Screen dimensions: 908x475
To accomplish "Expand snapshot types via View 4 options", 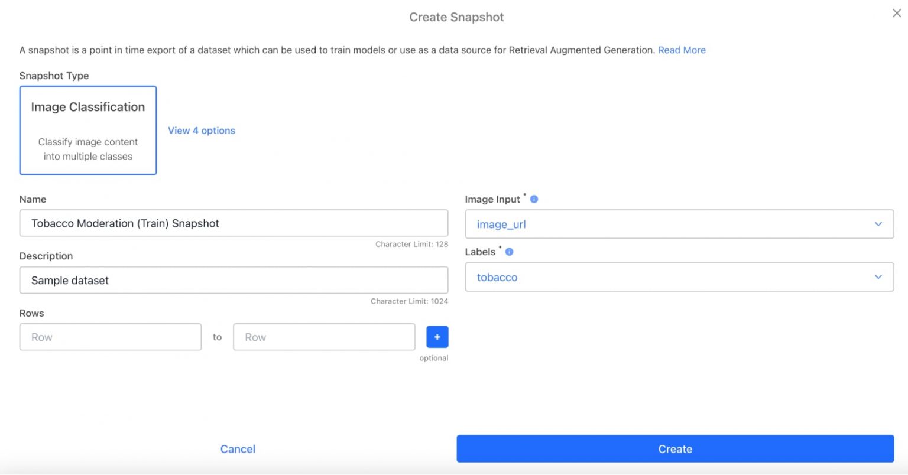I will (201, 130).
